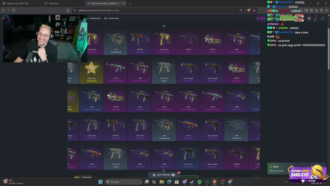The image size is (330, 186).
Task: Click the cremox username in chat
Action: point(283,28)
